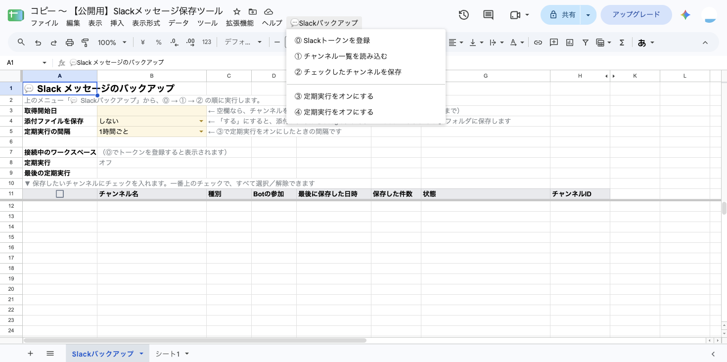The height and width of the screenshot is (362, 727).
Task: Open text wrapping dropdown
Action: (x=496, y=43)
